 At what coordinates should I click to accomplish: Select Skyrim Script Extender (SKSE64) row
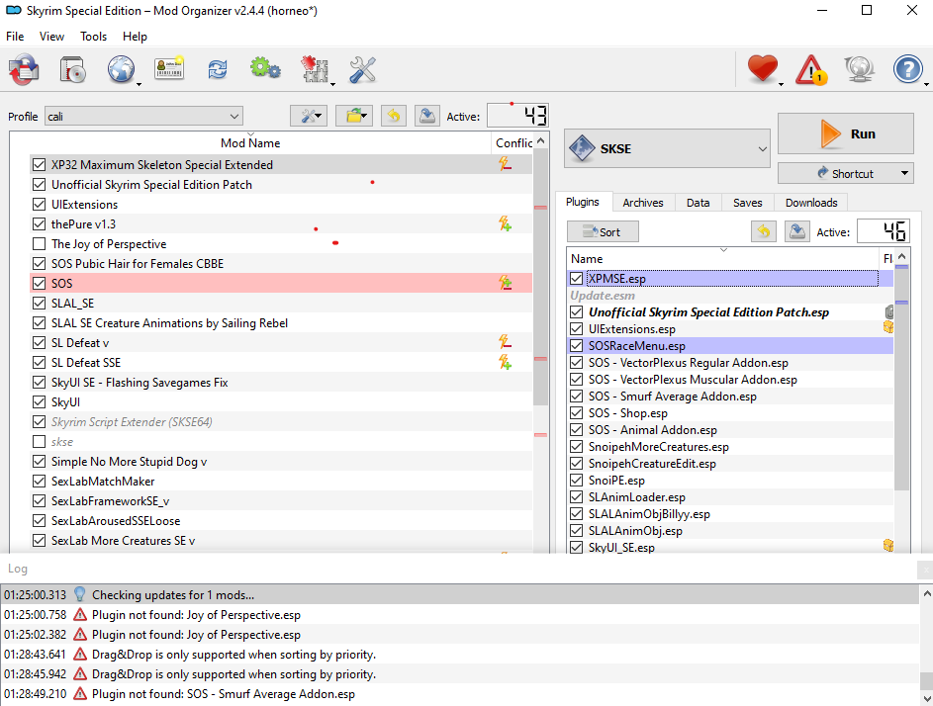281,421
